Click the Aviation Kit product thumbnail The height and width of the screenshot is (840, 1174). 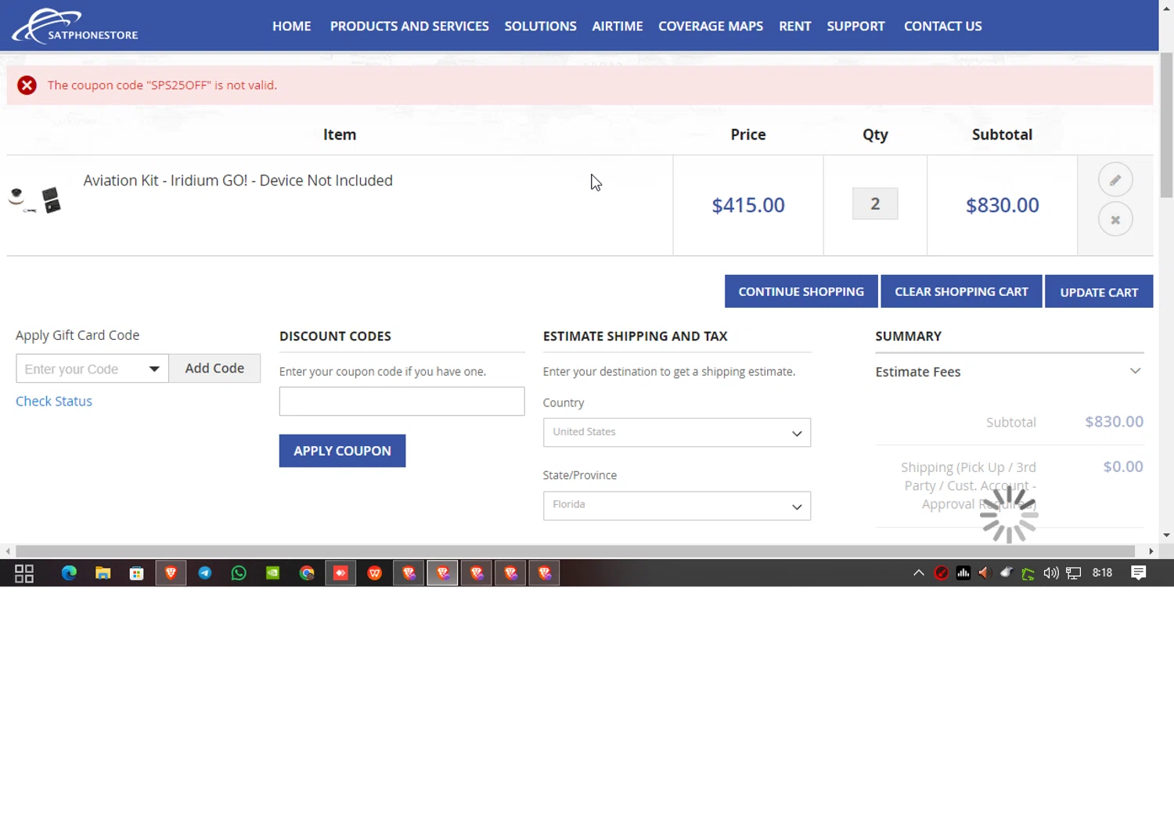(35, 200)
